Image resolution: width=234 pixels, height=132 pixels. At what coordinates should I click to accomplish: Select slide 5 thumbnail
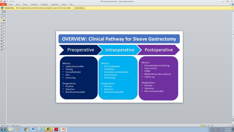click(4, 26)
